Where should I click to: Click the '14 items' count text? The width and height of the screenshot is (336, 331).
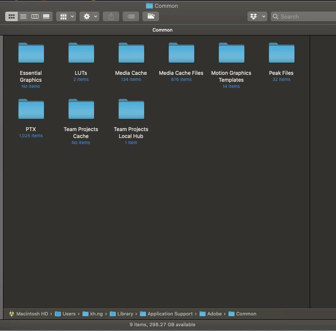pos(231,86)
